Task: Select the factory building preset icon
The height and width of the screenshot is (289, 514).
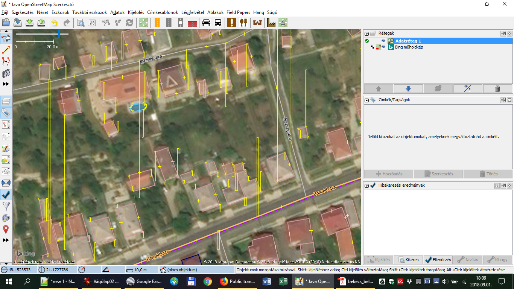Action: pyautogui.click(x=271, y=23)
